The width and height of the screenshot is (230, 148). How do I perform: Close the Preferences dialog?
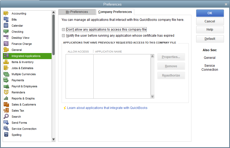click(226, 4)
